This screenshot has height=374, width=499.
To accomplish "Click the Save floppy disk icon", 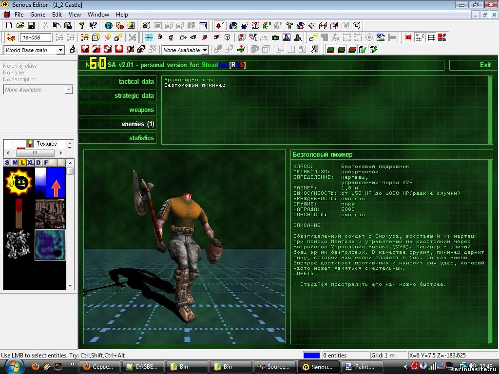I will 31,25.
